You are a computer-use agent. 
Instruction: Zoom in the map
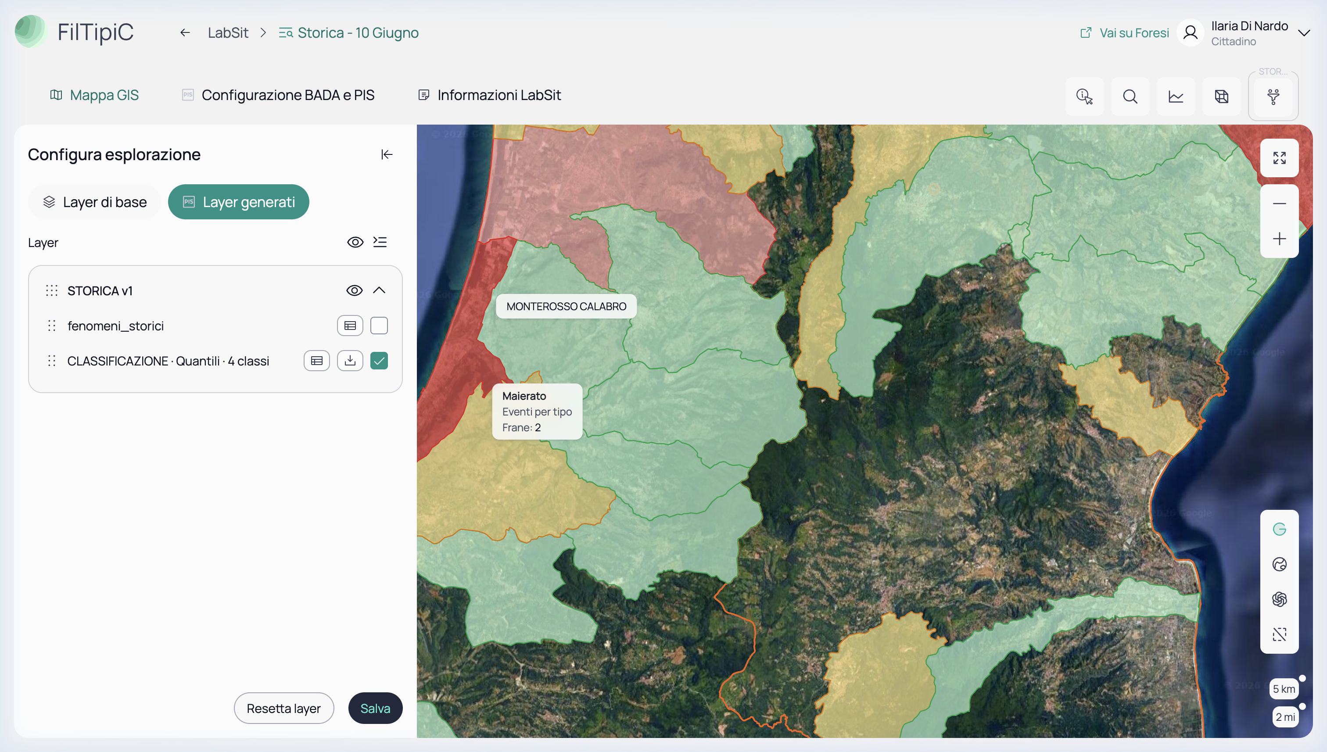point(1280,239)
